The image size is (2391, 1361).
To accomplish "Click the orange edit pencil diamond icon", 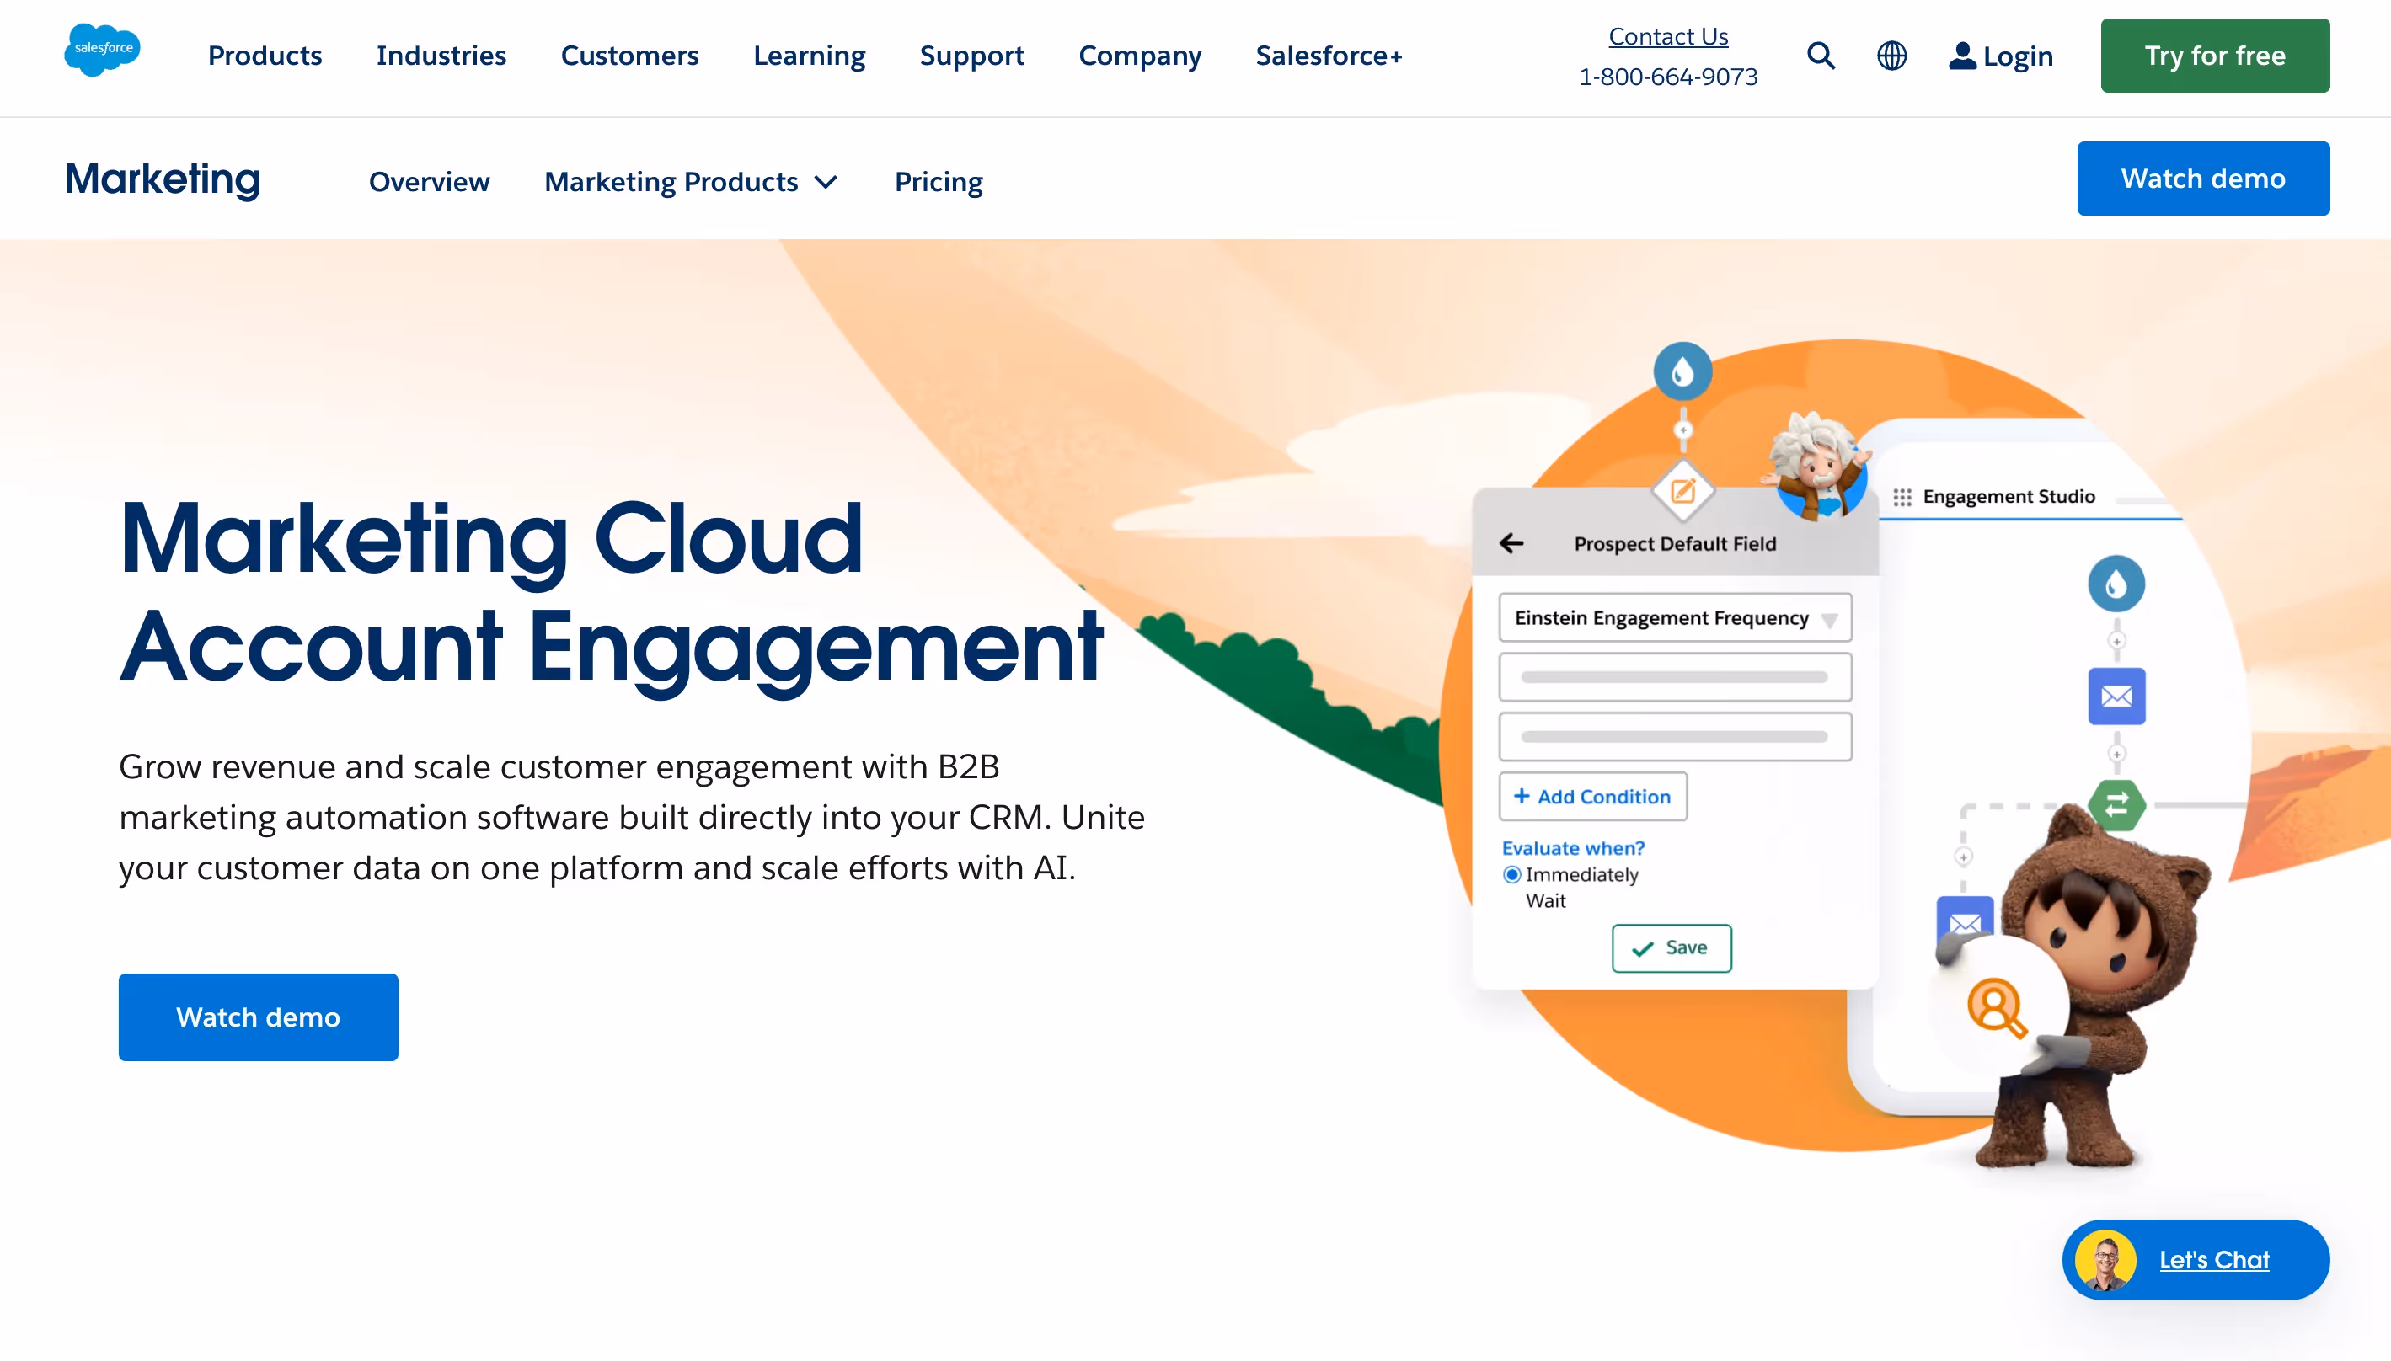I will click(1682, 490).
